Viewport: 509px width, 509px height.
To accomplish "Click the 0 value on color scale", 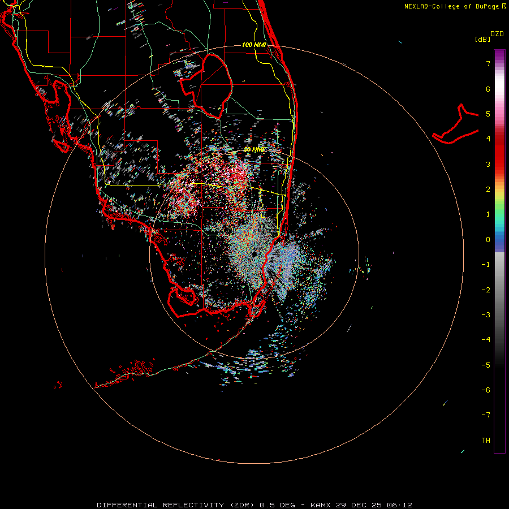I will pos(488,240).
